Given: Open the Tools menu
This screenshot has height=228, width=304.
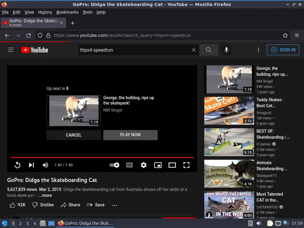Looking at the screenshot, I should pyautogui.click(x=88, y=12).
